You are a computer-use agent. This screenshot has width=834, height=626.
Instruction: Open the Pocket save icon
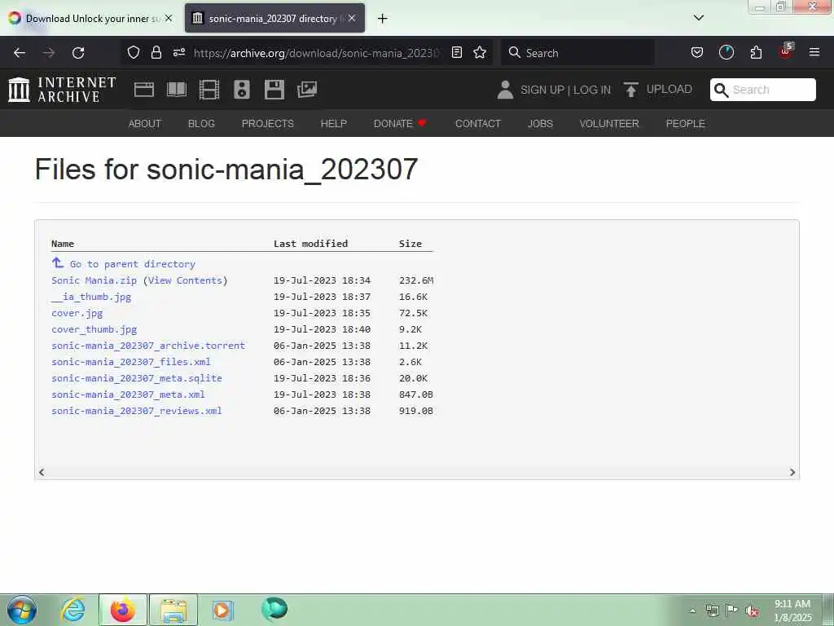pos(697,52)
